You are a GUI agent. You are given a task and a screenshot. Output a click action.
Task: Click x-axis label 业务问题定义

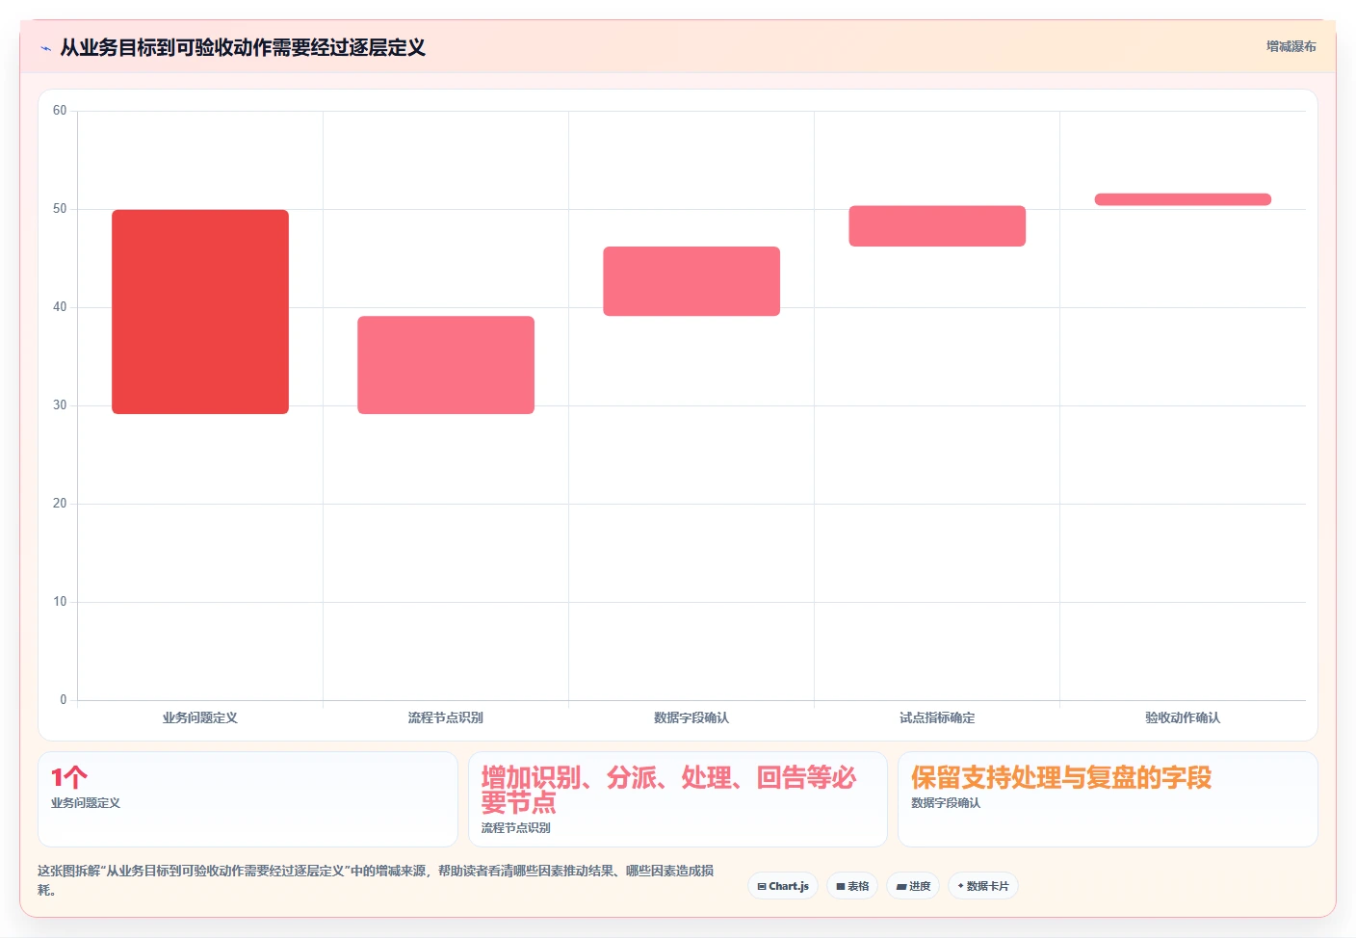(200, 718)
